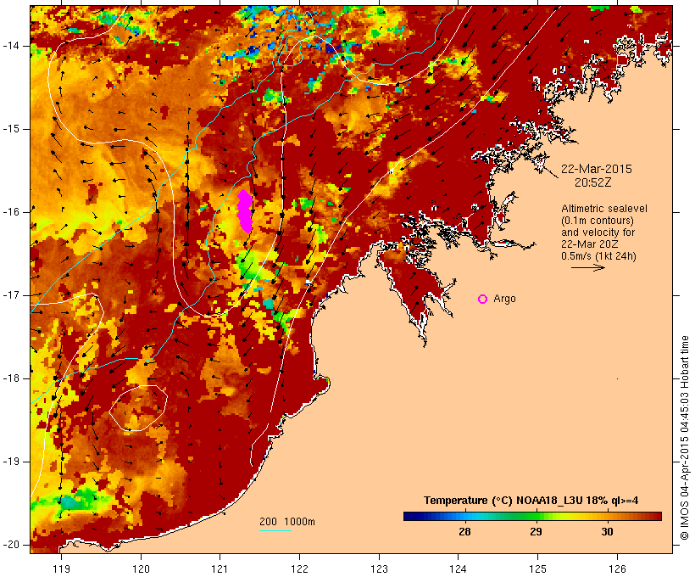This screenshot has width=695, height=577.
Task: Click the Argo legend label
Action: coord(504,299)
